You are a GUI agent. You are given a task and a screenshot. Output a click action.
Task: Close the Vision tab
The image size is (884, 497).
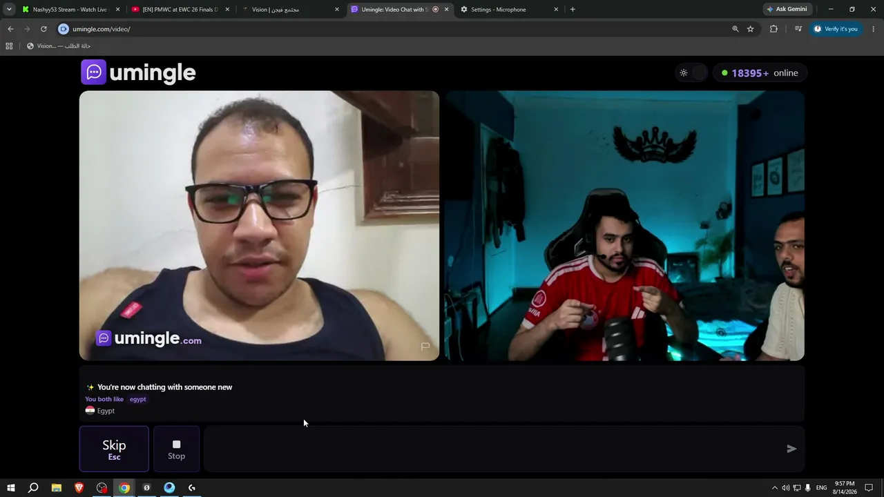[x=337, y=10]
